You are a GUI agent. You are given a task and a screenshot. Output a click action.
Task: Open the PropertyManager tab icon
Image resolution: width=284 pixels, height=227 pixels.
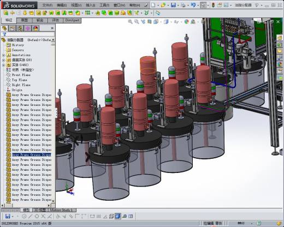(x=13, y=28)
